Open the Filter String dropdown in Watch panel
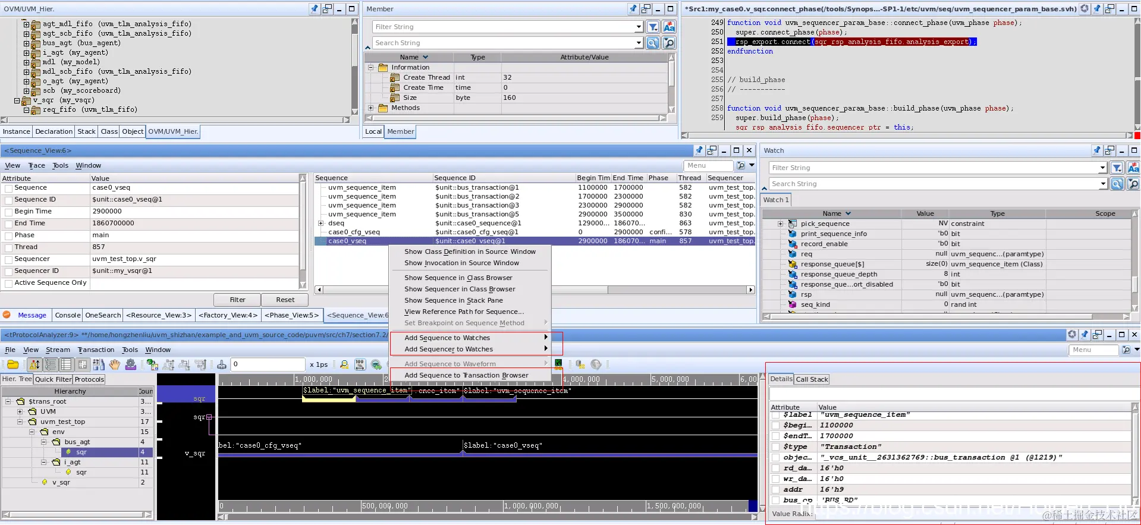 point(1103,168)
